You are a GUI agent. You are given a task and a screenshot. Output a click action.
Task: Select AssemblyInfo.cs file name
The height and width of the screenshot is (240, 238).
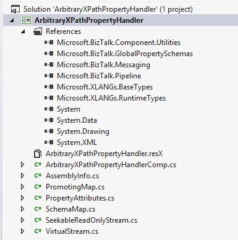(x=72, y=176)
